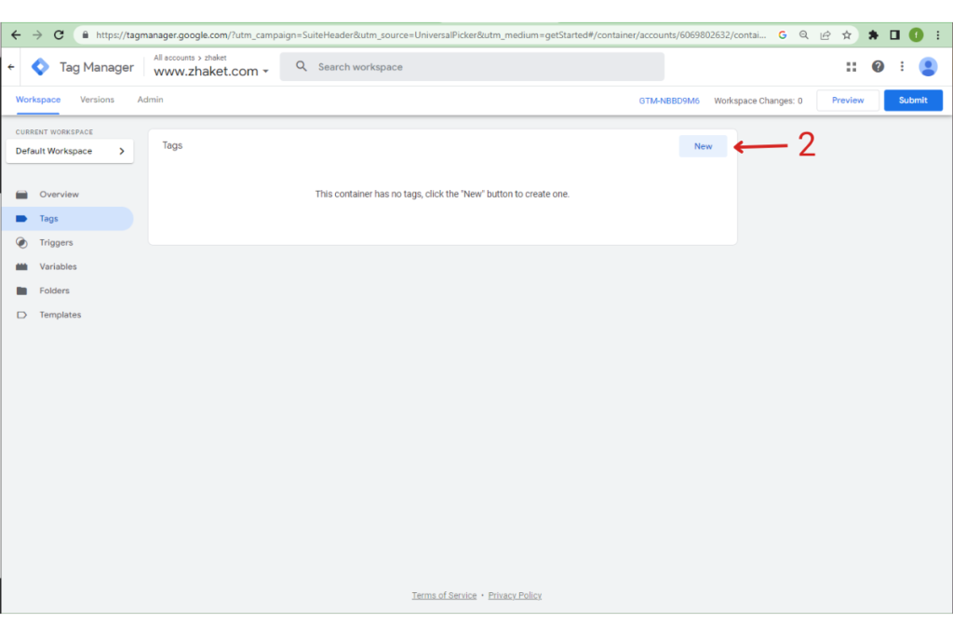
Task: Click the All accounts breadcrumb
Action: [x=174, y=58]
